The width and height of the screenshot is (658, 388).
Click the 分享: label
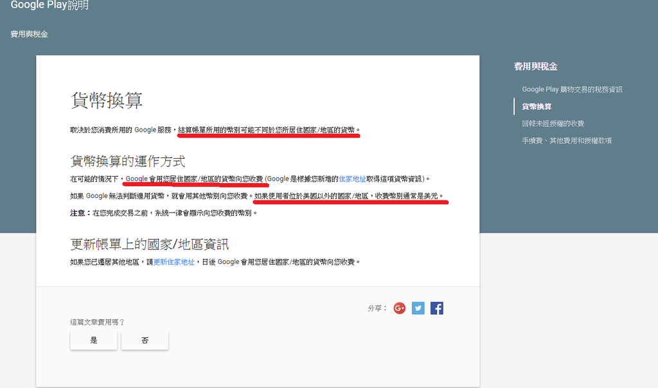377,308
